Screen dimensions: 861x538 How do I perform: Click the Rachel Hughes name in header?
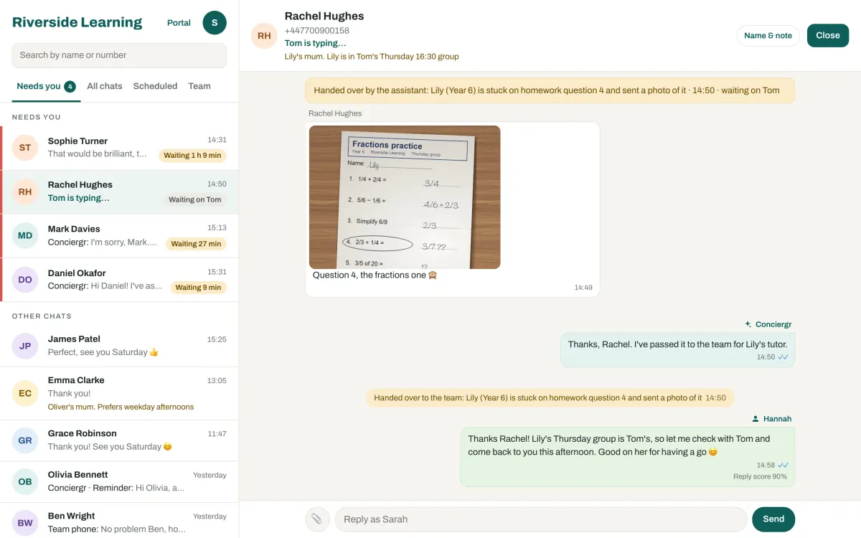(324, 16)
